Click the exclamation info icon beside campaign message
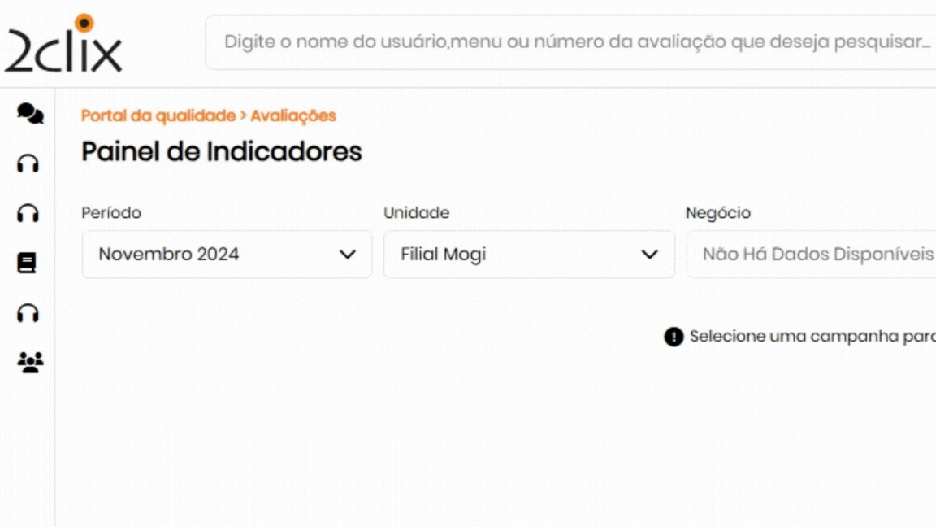Screen dimensions: 936x527 coord(674,337)
